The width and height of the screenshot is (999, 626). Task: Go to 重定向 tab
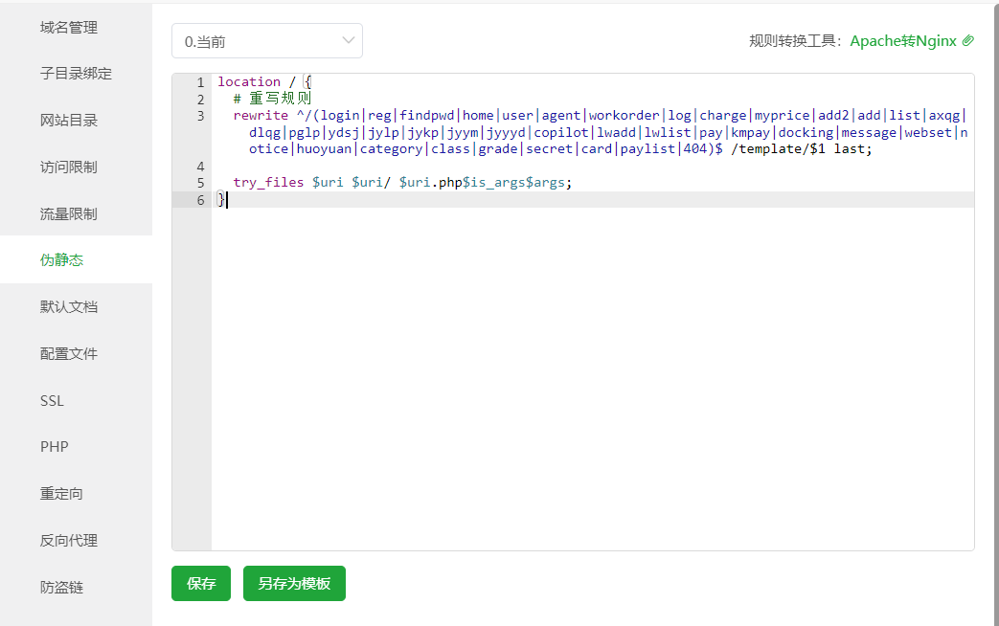[61, 494]
